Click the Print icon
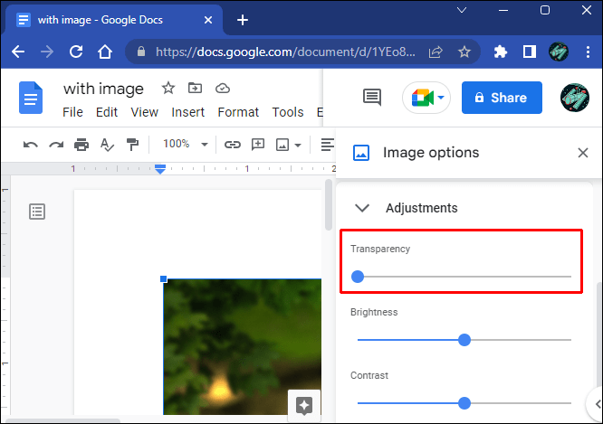This screenshot has width=603, height=424. click(81, 145)
